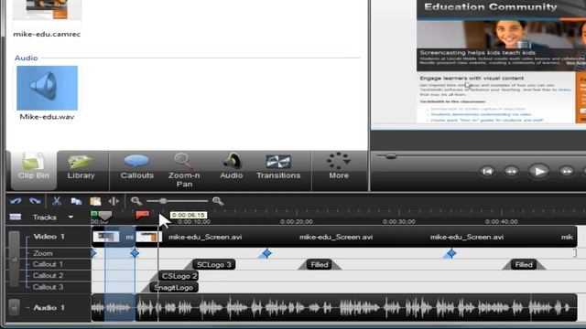Click the Education Community preview heading
Screen dimensions: 586x329
pyautogui.click(x=491, y=6)
